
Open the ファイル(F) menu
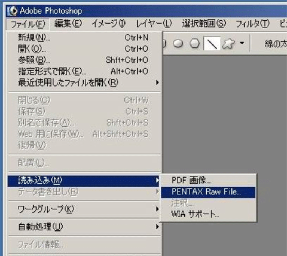28,24
